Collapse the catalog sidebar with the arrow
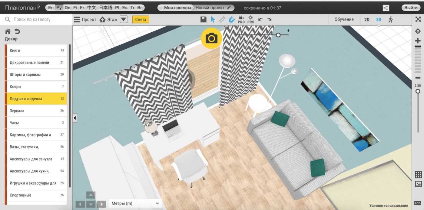The width and height of the screenshot is (424, 210). pos(75,118)
